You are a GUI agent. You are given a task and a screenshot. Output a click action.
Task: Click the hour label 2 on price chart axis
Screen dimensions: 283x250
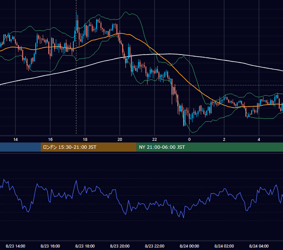click(224, 140)
